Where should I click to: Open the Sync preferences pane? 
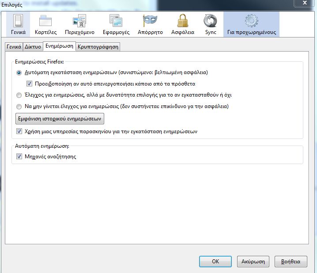tap(211, 24)
